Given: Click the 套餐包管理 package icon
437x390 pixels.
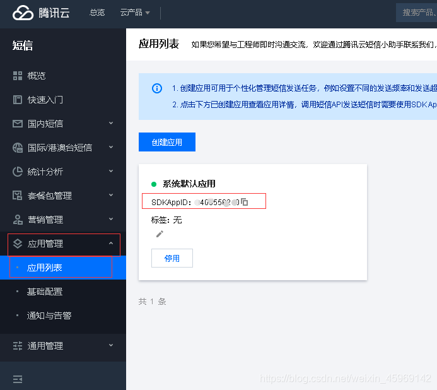Looking at the screenshot, I should click(x=18, y=196).
